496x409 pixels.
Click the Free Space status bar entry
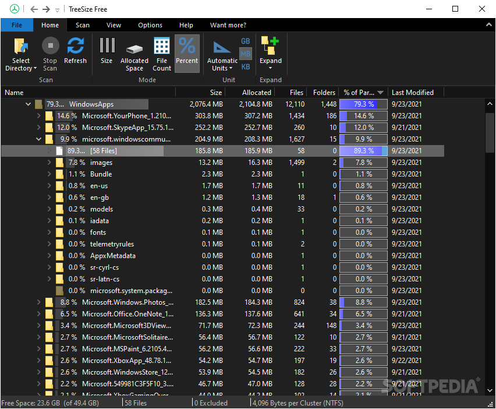coord(50,403)
